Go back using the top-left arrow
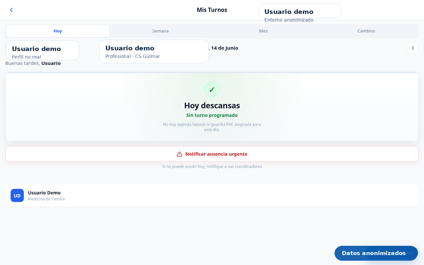 click(11, 10)
